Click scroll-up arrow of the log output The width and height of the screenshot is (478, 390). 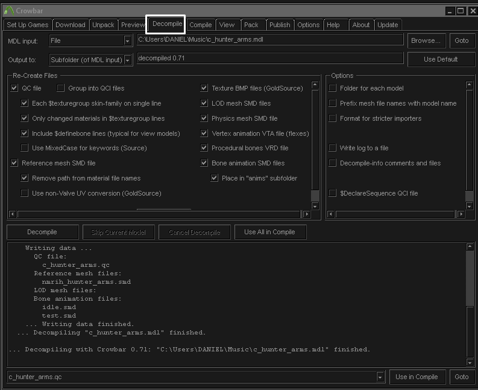coord(470,246)
